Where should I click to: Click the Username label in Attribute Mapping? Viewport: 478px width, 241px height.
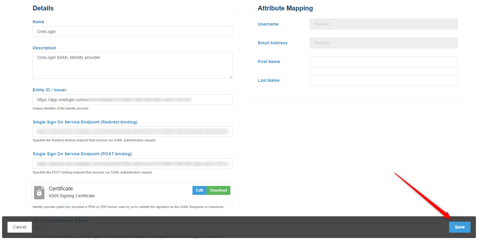tap(268, 24)
